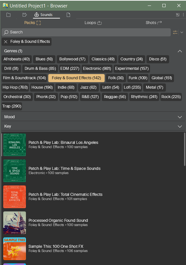Toggle the Blues (16) genre tag
The height and width of the screenshot is (265, 186).
click(44, 59)
